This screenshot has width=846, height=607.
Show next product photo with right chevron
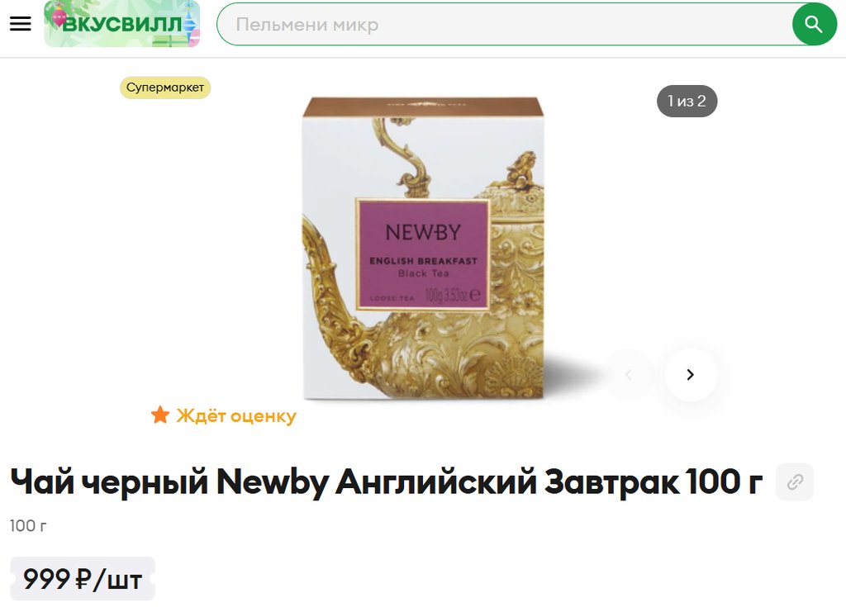690,374
